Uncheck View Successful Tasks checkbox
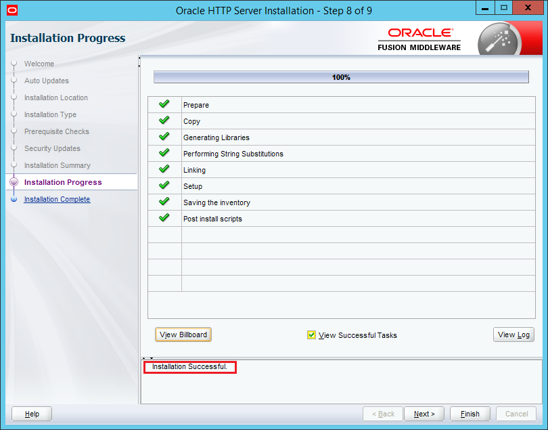The width and height of the screenshot is (548, 430). [x=311, y=335]
